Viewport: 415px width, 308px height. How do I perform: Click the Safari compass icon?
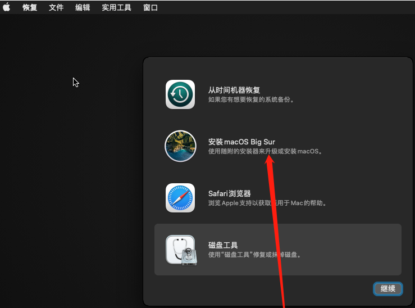coord(180,198)
